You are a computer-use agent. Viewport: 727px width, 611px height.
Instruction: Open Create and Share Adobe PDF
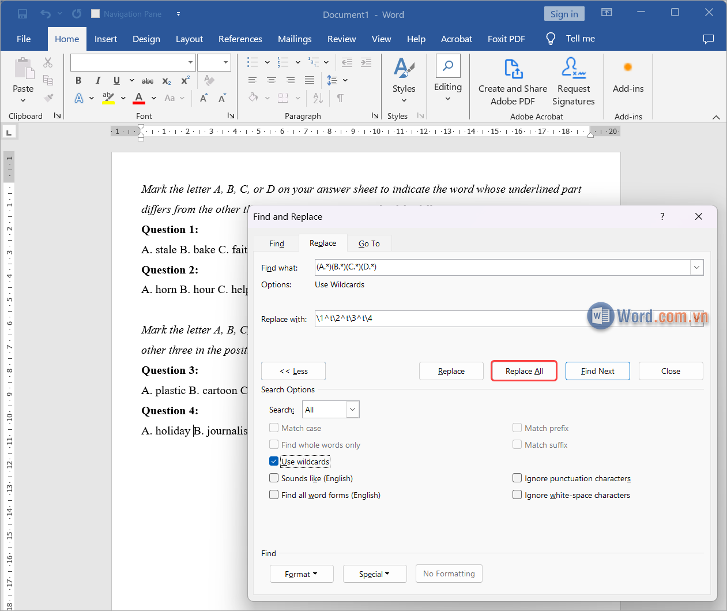pos(513,82)
